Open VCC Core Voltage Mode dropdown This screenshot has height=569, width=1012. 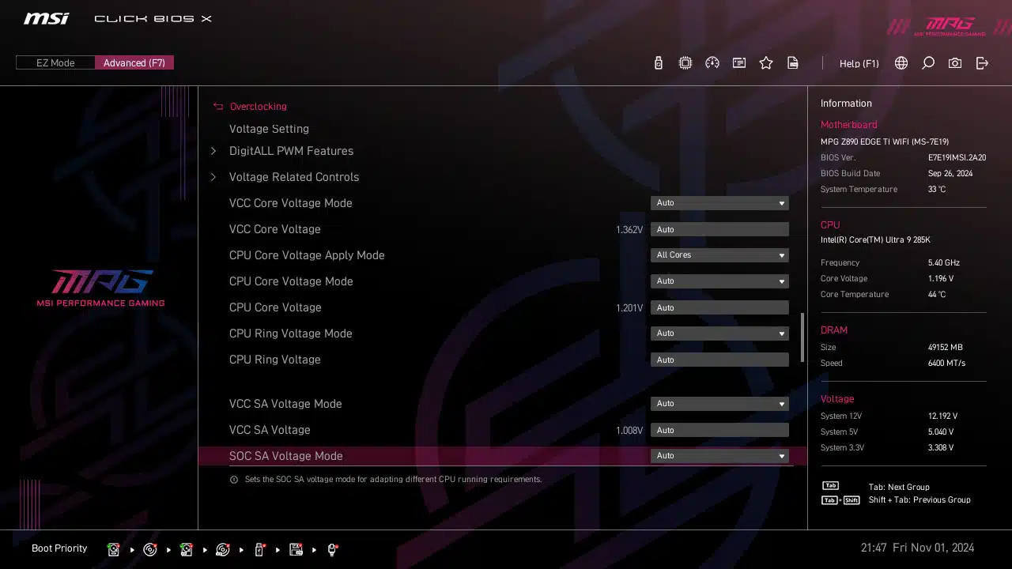[x=719, y=203]
